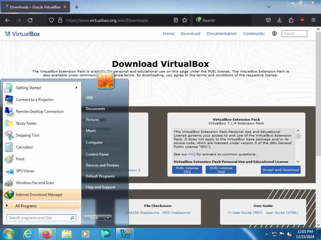This screenshot has height=240, width=321.
Task: Open the Firefox downloads arrow icon
Action: click(x=279, y=20)
